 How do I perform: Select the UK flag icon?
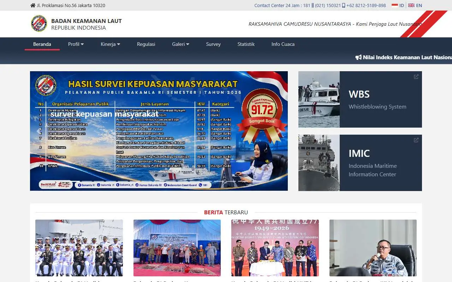(x=411, y=5)
